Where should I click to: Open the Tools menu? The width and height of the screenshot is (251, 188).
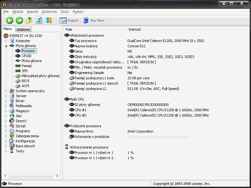[65, 12]
